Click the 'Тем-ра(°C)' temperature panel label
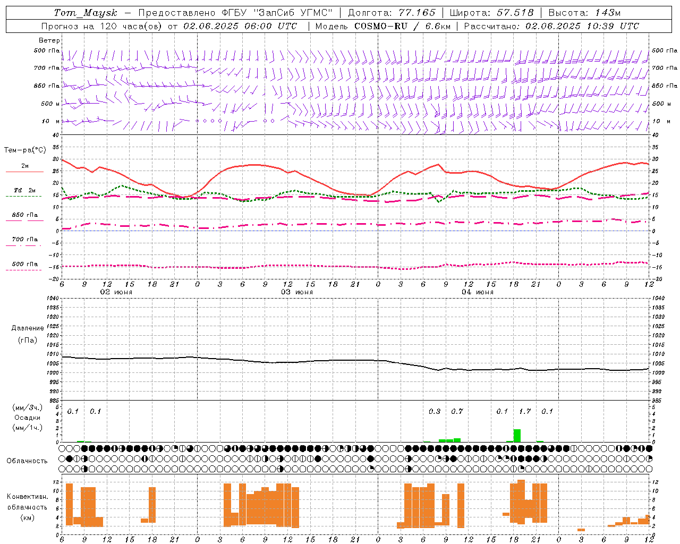Viewport: 680px width, 544px height. [x=25, y=150]
